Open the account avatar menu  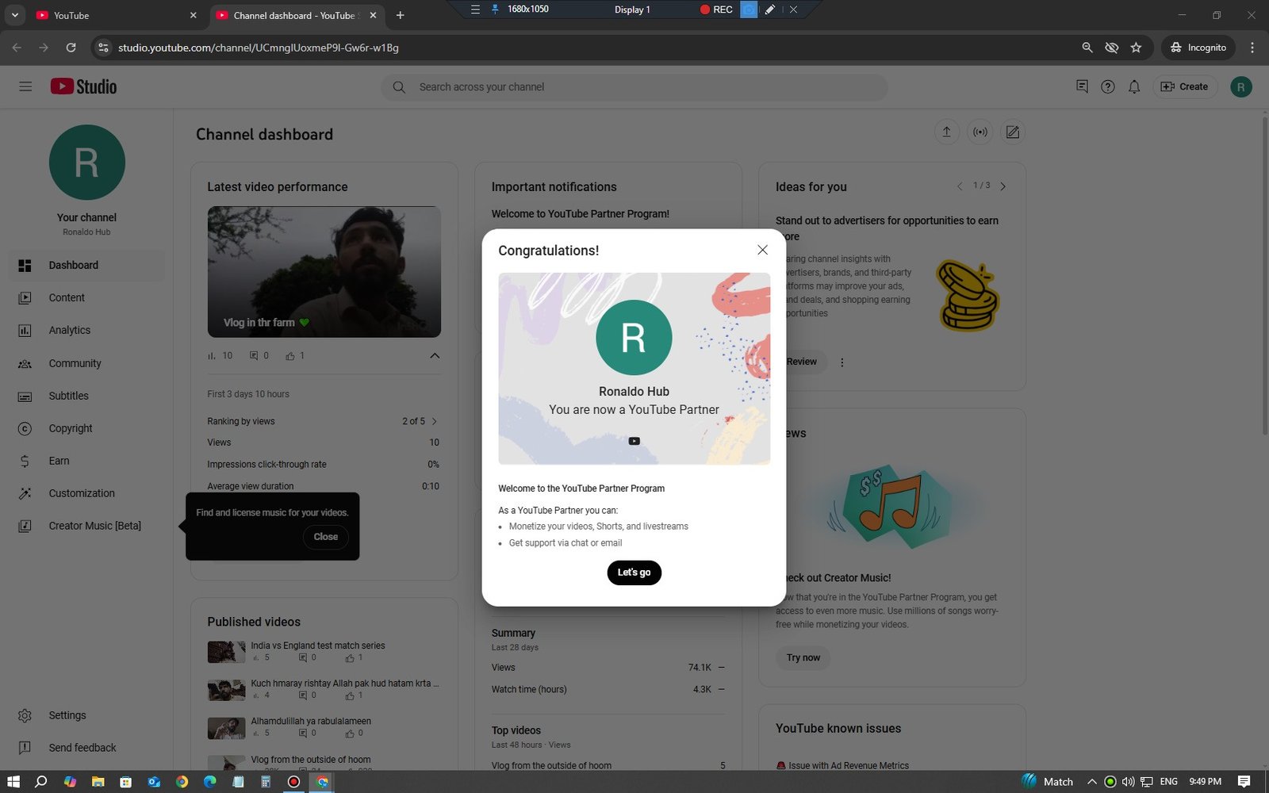pyautogui.click(x=1241, y=86)
